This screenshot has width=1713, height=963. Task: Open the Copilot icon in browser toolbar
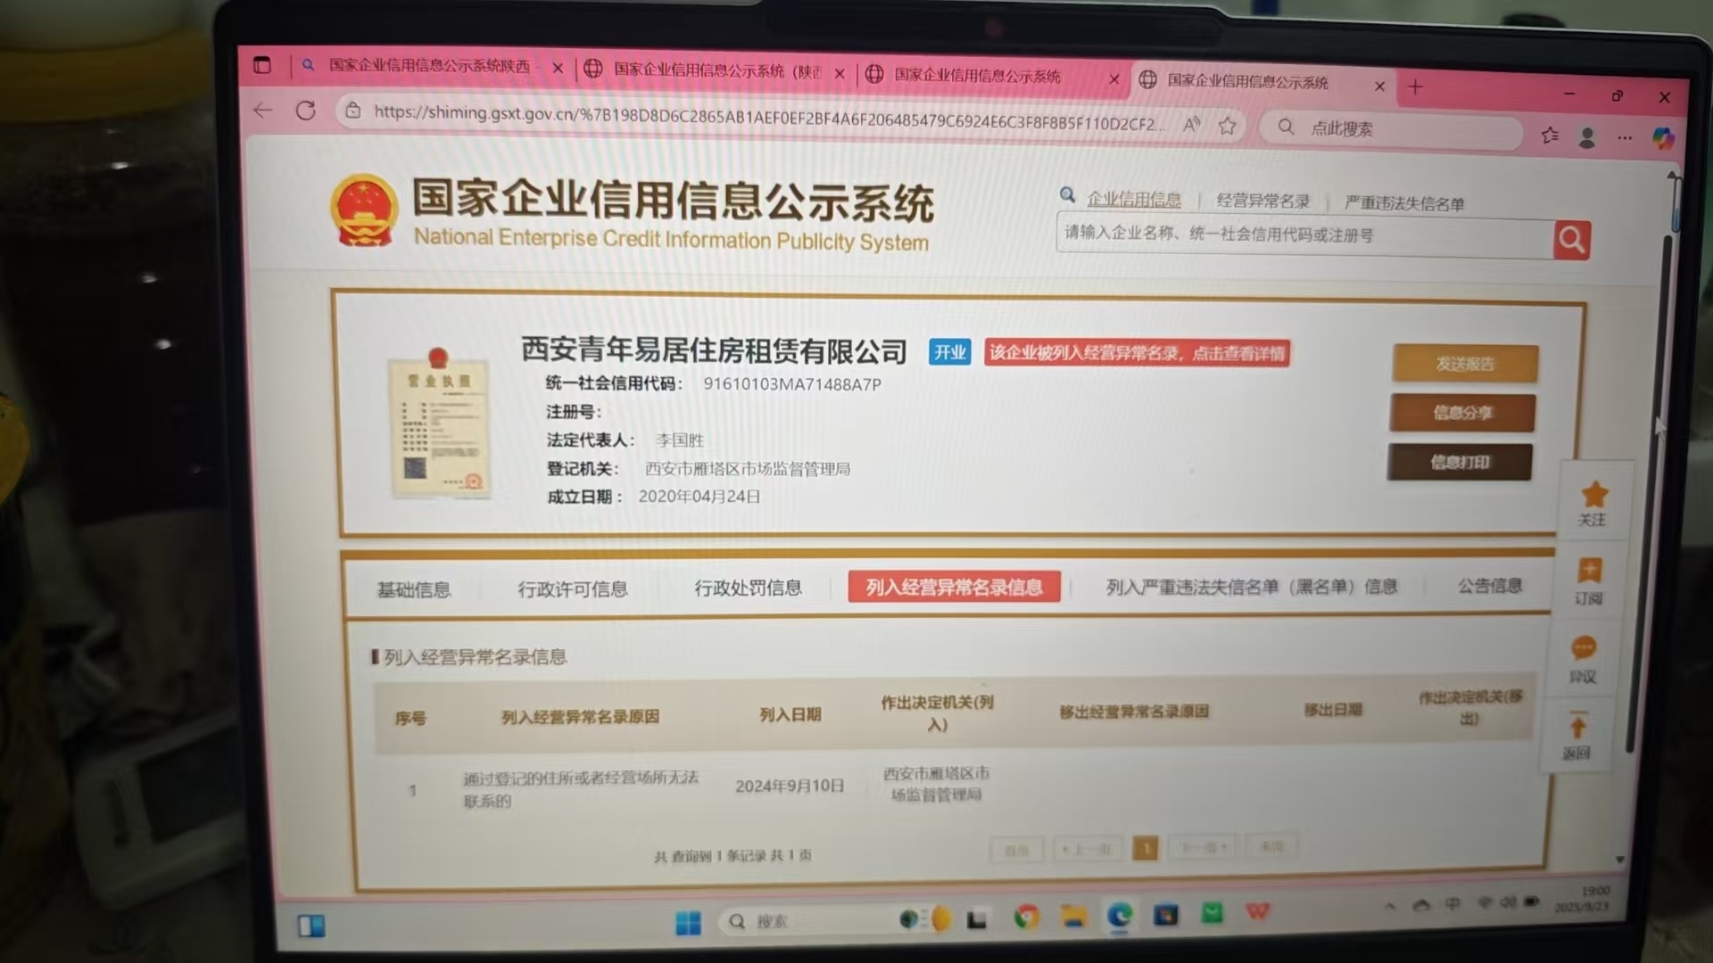click(1662, 138)
